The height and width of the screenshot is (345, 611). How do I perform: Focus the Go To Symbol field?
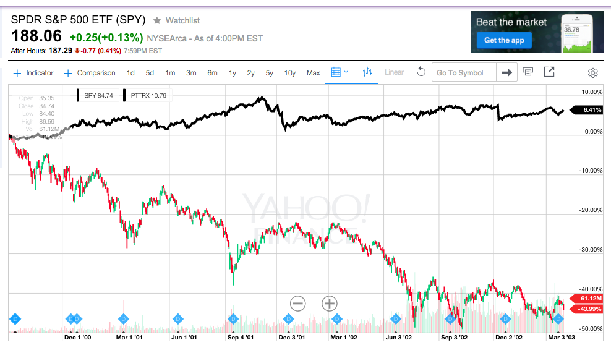(x=464, y=72)
